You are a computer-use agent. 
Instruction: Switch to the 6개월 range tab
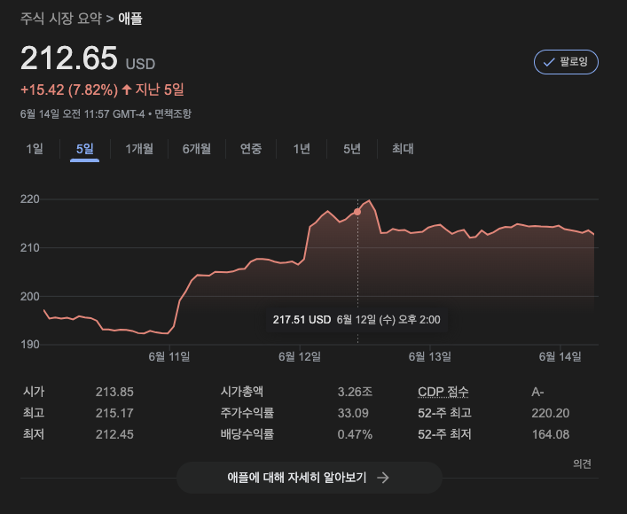197,149
